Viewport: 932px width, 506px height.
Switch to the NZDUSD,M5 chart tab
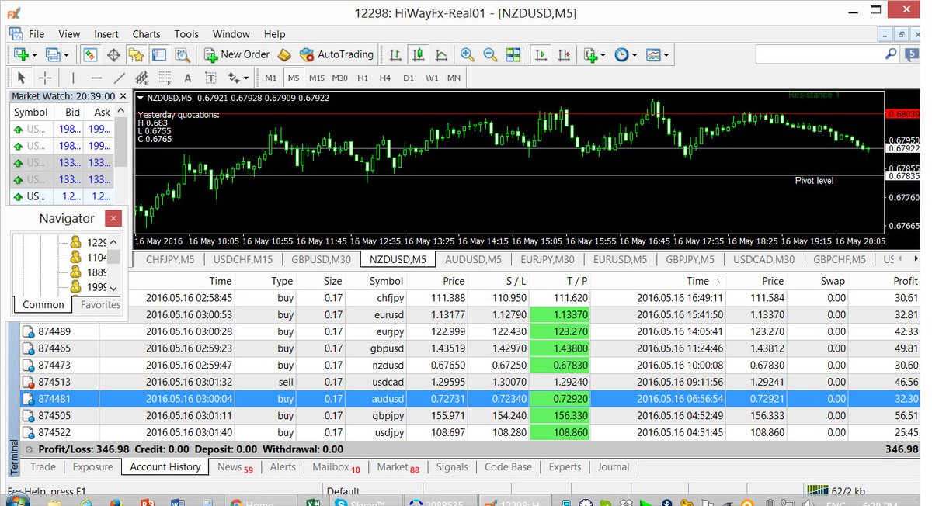click(x=398, y=260)
